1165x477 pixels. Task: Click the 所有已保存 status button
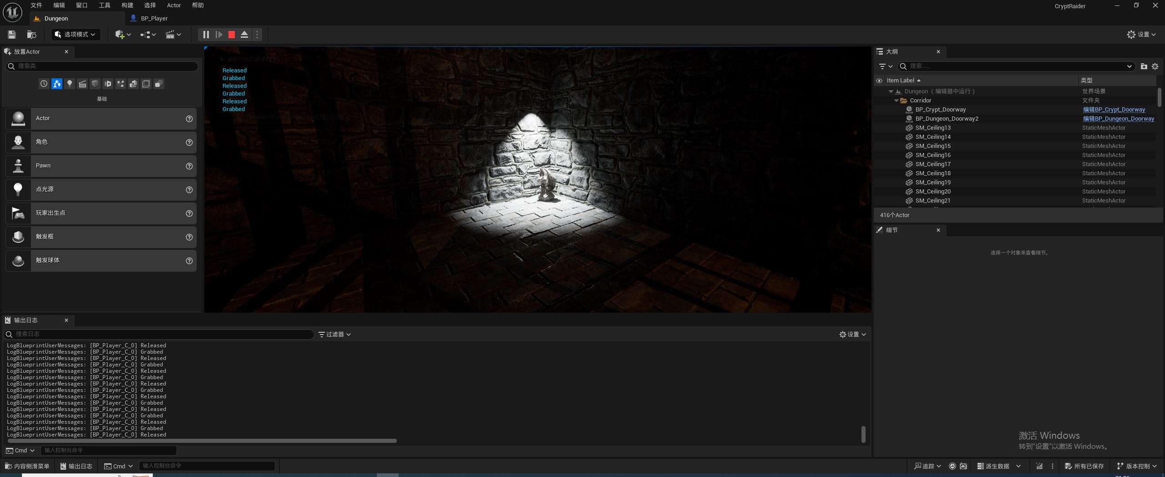coord(1084,467)
